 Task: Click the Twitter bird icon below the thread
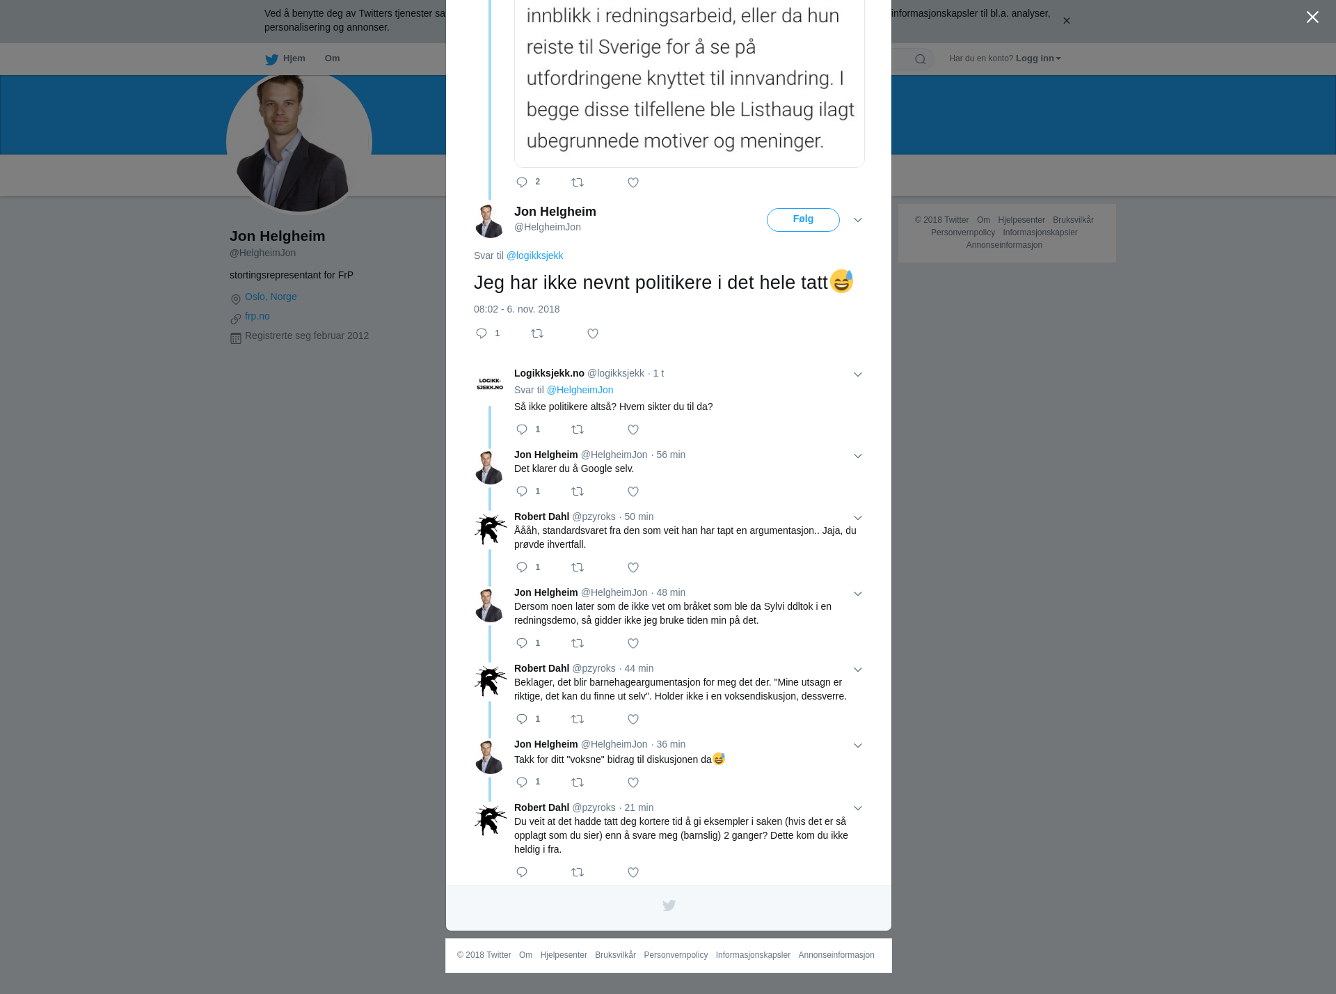pyautogui.click(x=669, y=906)
